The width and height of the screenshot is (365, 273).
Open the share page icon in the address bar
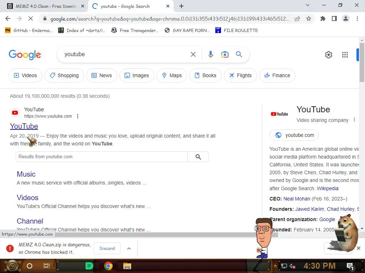(297, 19)
